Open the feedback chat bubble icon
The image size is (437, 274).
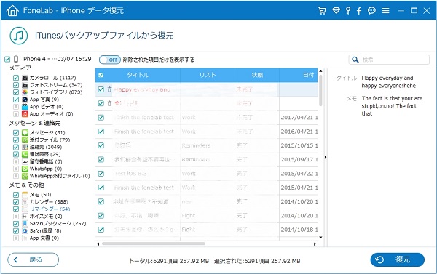pyautogui.click(x=371, y=11)
